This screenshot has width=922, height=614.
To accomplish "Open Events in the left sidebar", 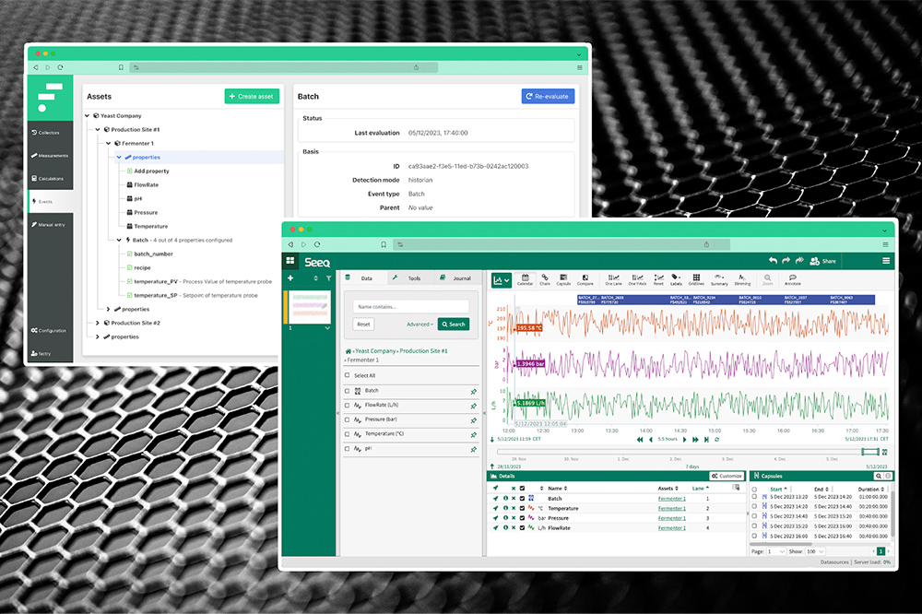I will pyautogui.click(x=50, y=201).
